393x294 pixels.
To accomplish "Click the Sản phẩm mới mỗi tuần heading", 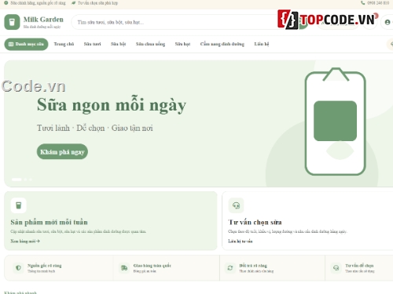I will point(49,222).
